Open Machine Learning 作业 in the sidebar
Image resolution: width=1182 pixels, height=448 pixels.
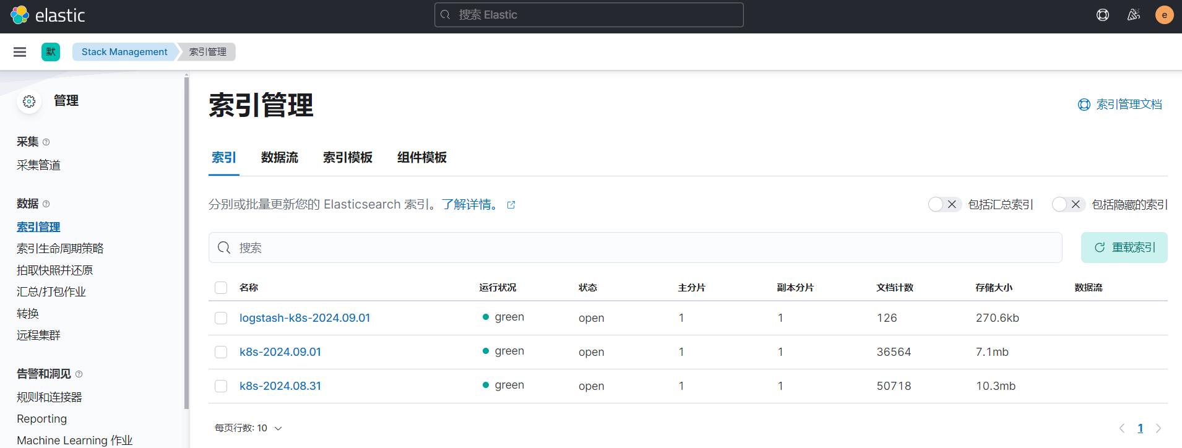pos(74,441)
